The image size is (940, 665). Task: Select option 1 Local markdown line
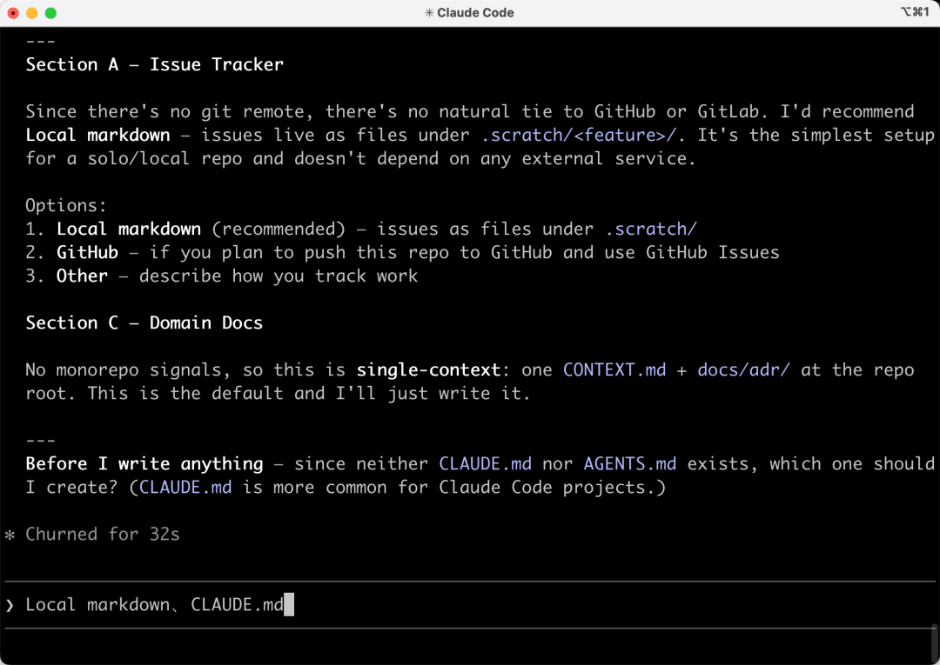[x=361, y=229]
